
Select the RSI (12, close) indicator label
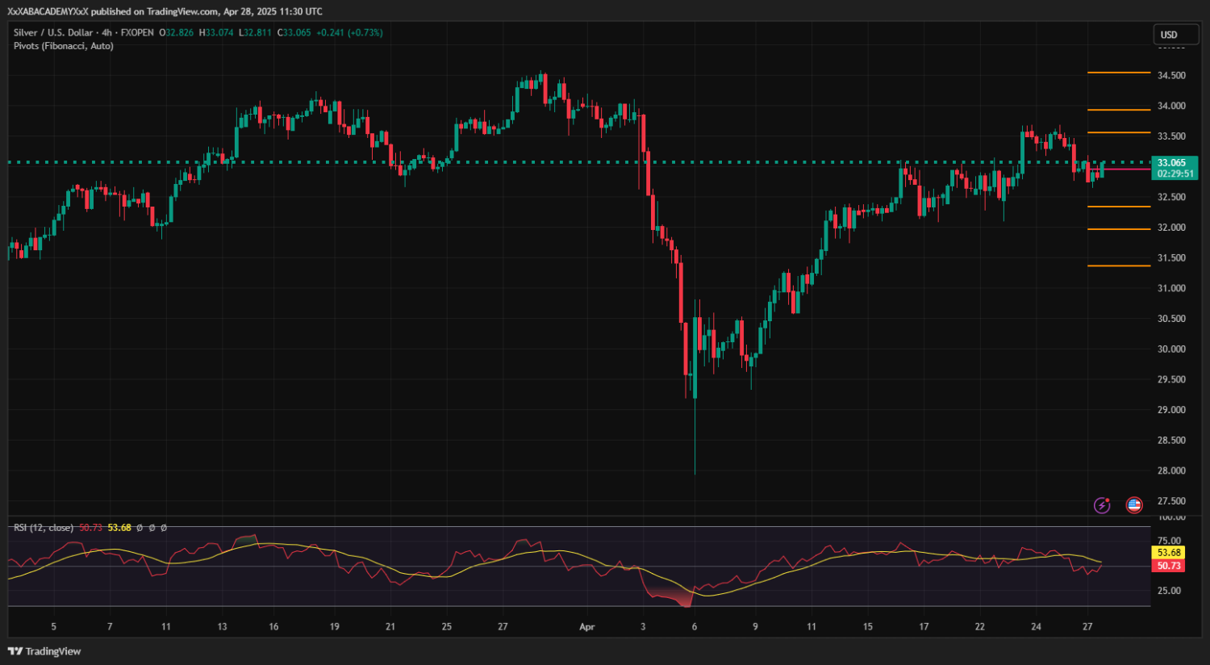coord(44,528)
